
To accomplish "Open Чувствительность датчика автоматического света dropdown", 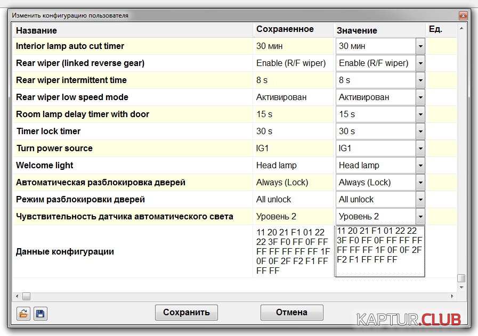I will pos(420,217).
